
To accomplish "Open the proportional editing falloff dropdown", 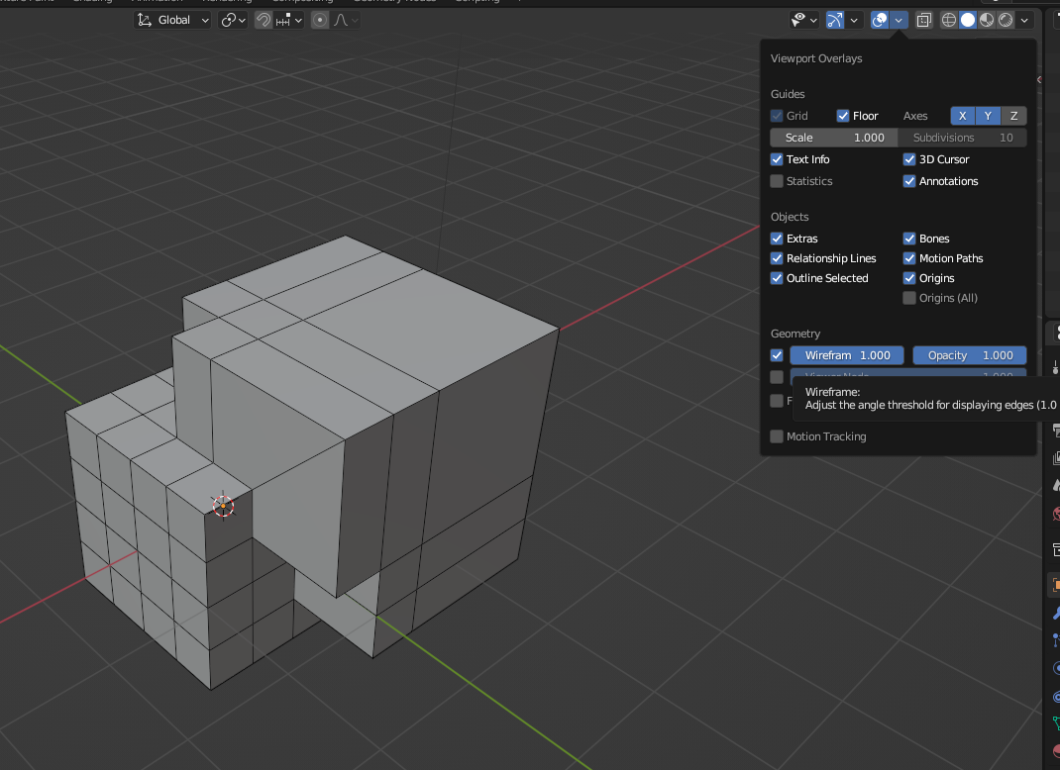I will (345, 20).
